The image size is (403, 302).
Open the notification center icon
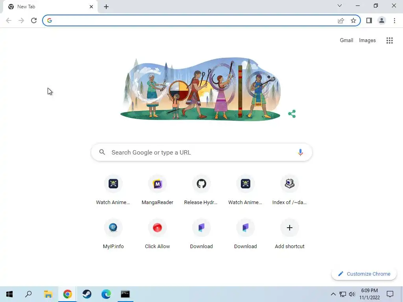(390, 294)
